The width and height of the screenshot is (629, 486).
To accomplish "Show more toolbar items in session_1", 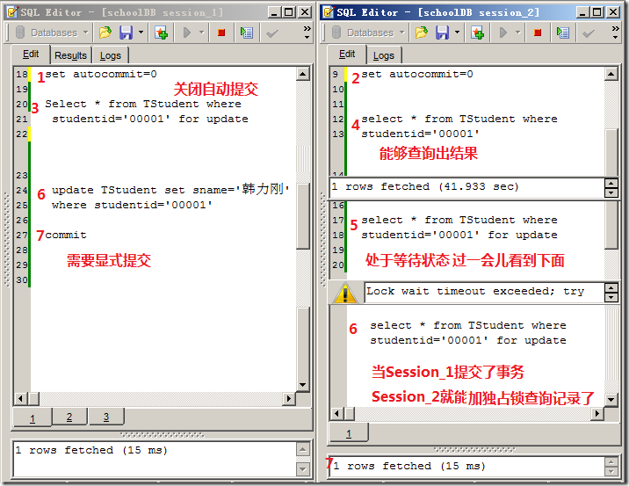I will tap(307, 33).
